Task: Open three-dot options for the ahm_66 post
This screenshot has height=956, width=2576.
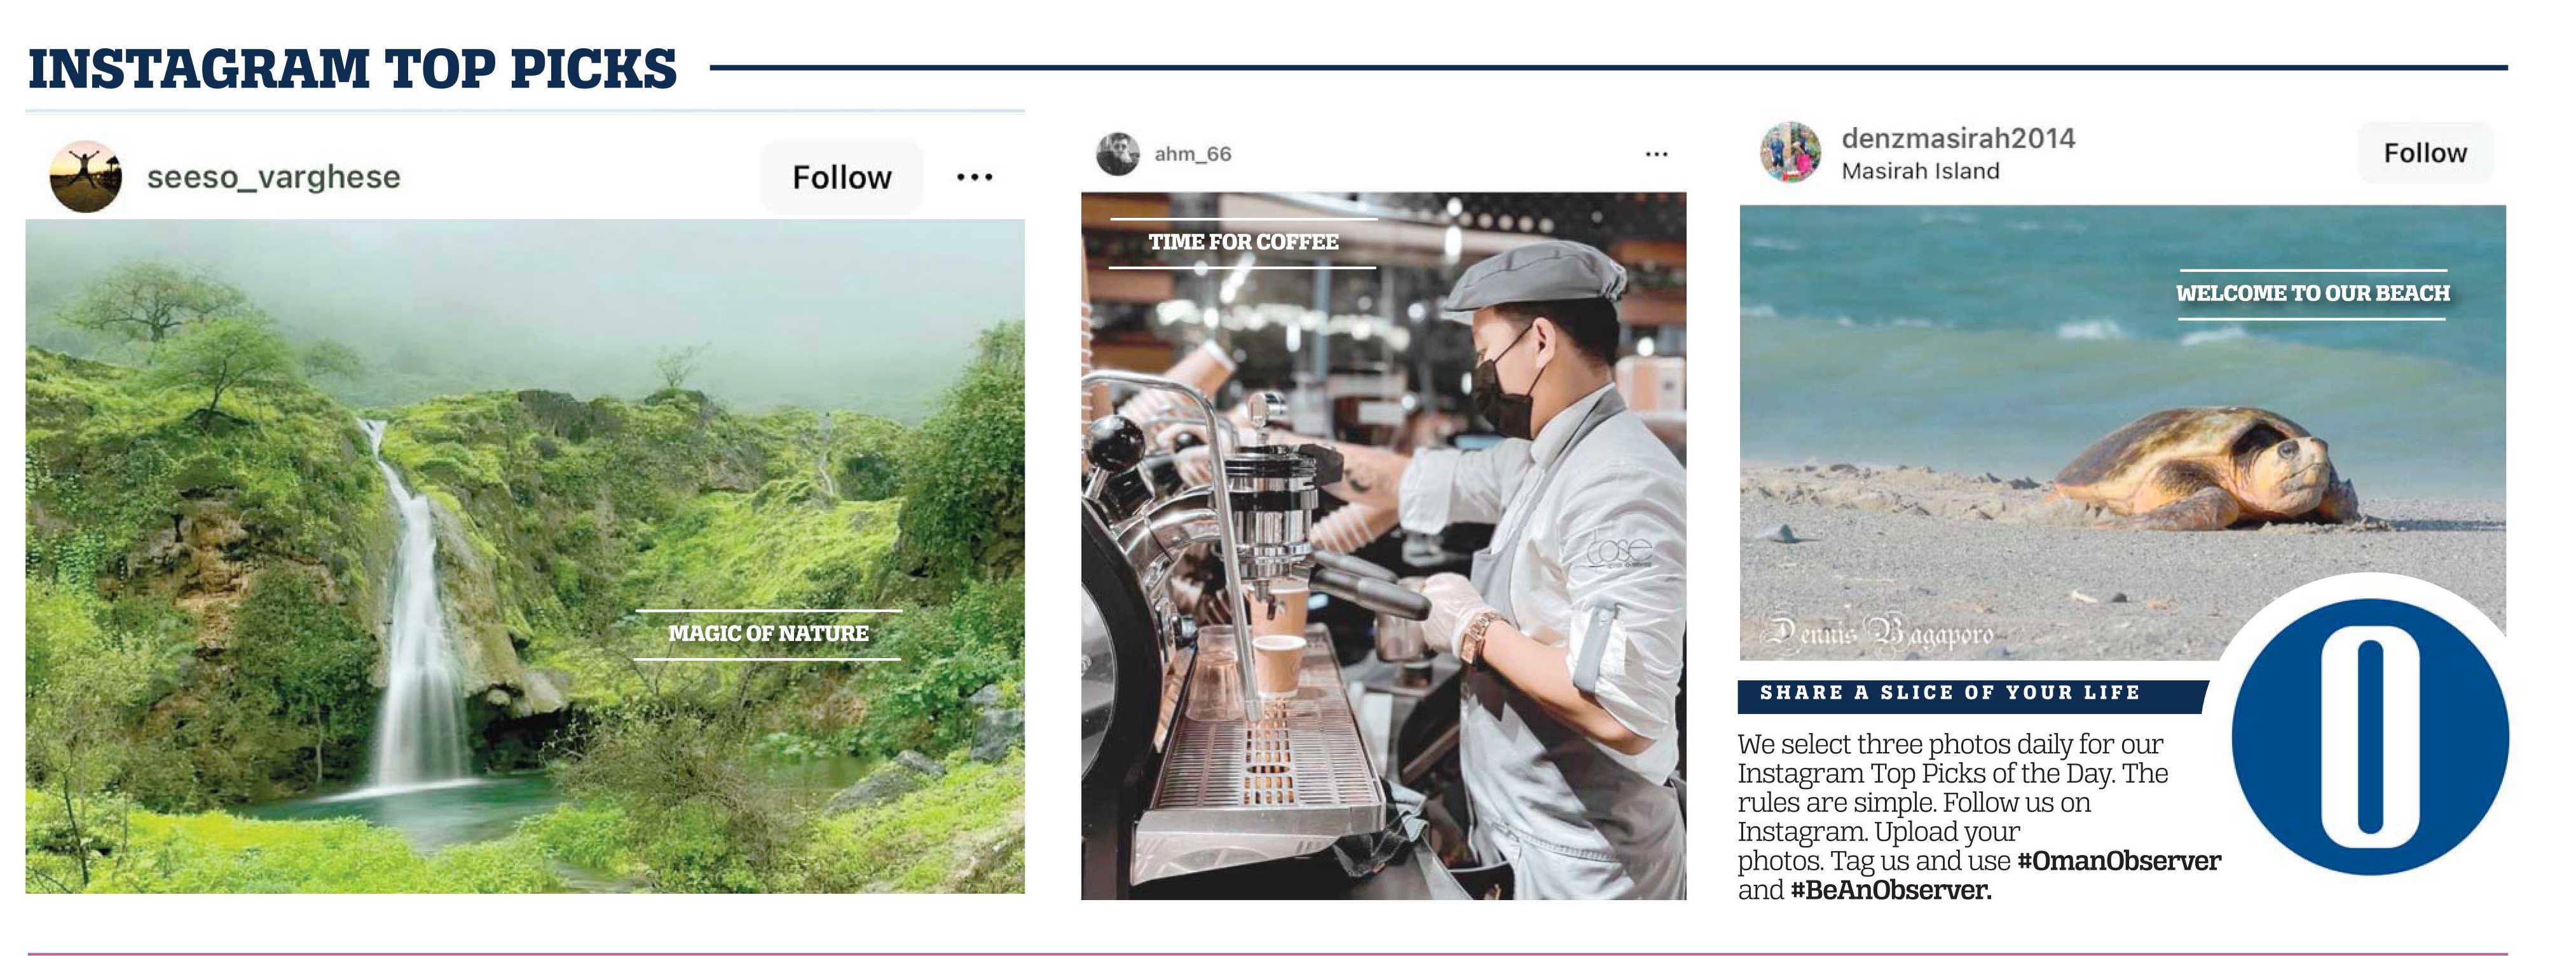Action: click(x=1656, y=154)
